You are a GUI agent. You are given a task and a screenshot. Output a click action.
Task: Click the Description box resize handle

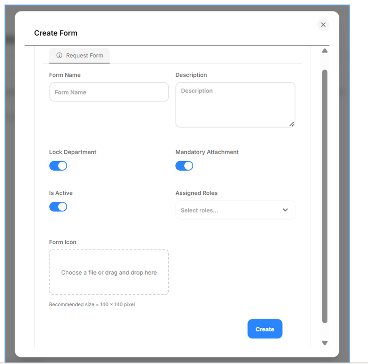point(292,124)
